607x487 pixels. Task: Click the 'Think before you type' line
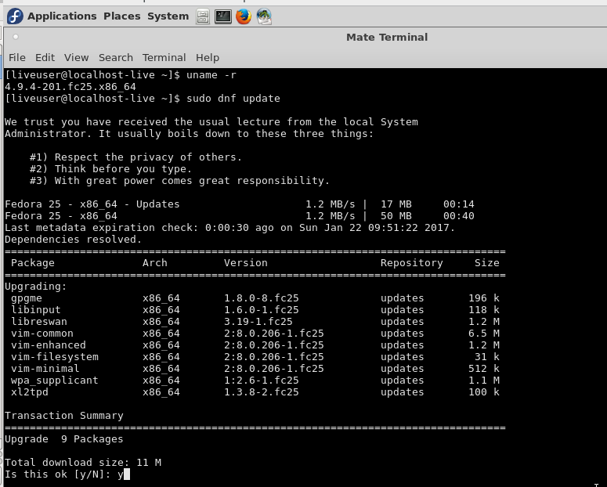(x=110, y=169)
